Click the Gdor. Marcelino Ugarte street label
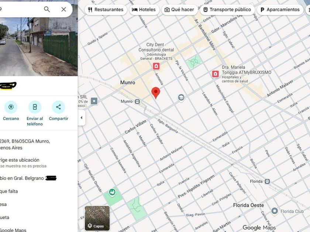The width and height of the screenshot is (310, 232). (x=227, y=24)
